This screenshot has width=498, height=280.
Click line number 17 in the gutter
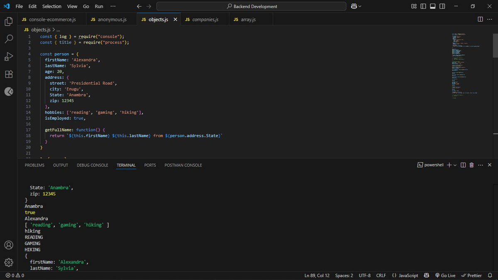point(28,130)
